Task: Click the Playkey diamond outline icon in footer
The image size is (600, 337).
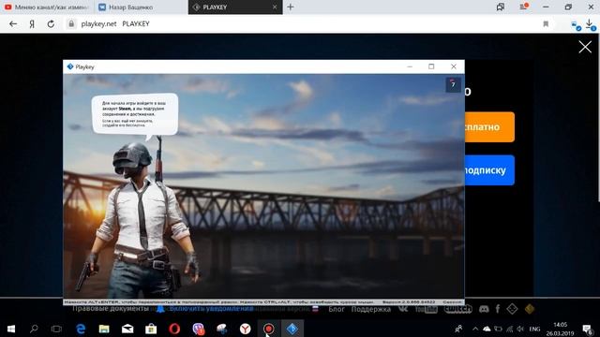Action: point(512,309)
